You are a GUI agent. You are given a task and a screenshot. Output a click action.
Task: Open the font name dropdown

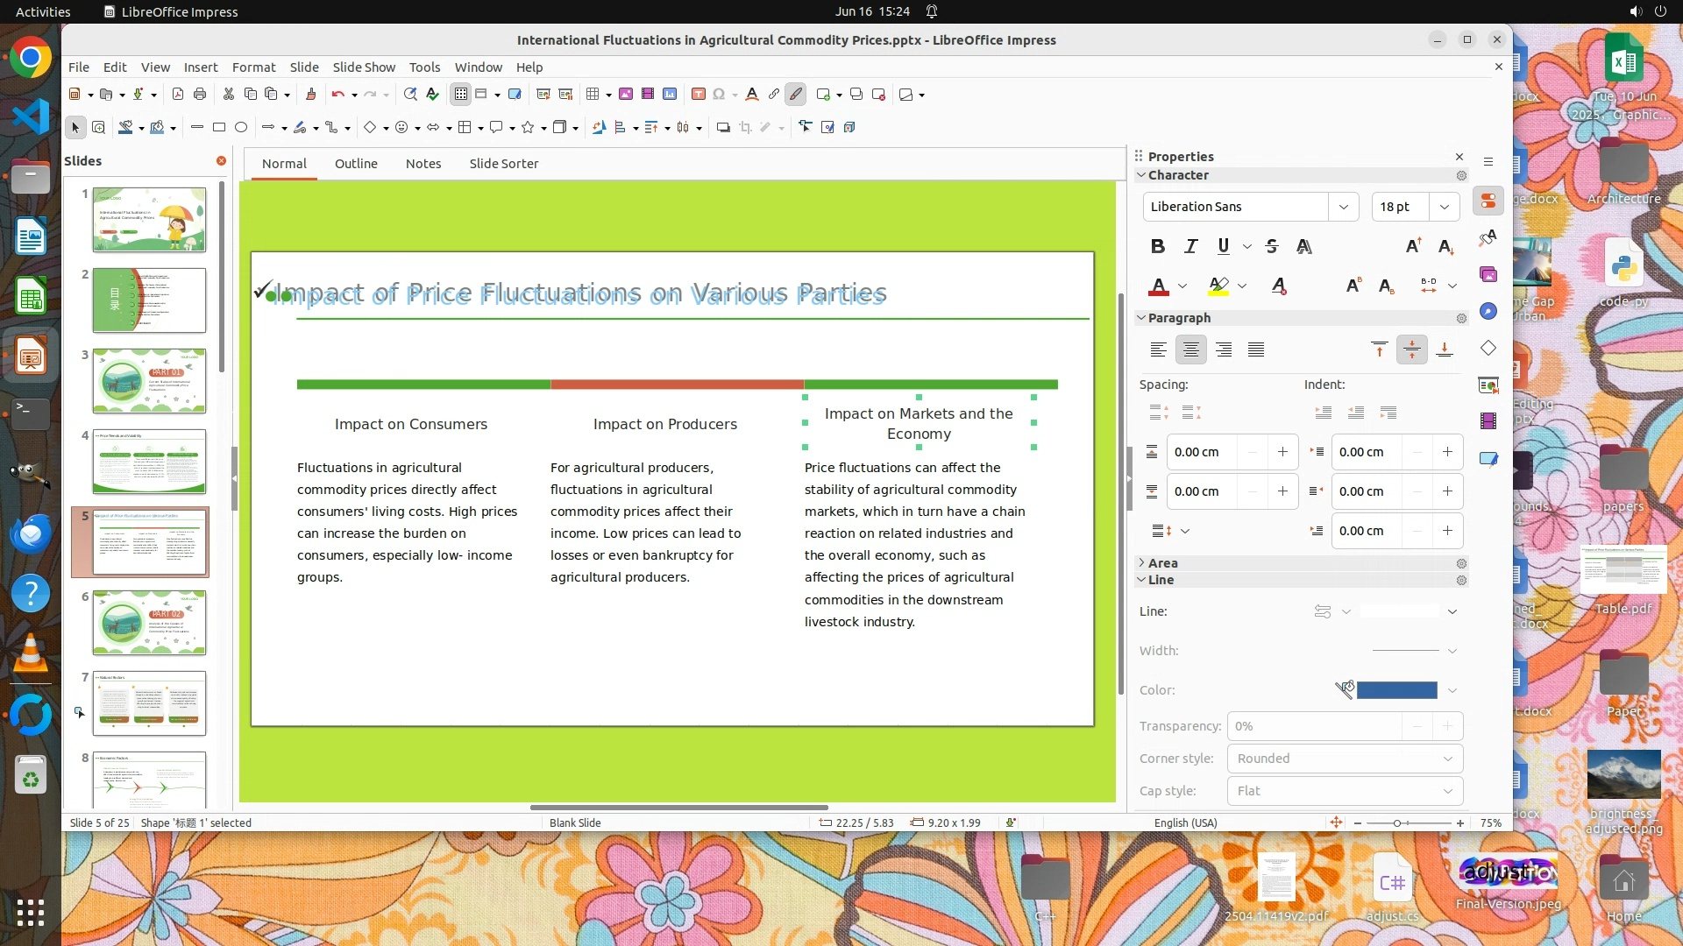point(1343,207)
